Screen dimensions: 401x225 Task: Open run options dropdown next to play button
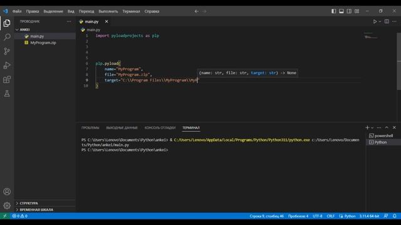coord(380,22)
